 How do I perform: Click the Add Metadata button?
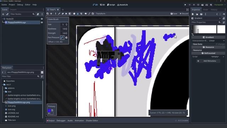(x=208, y=61)
